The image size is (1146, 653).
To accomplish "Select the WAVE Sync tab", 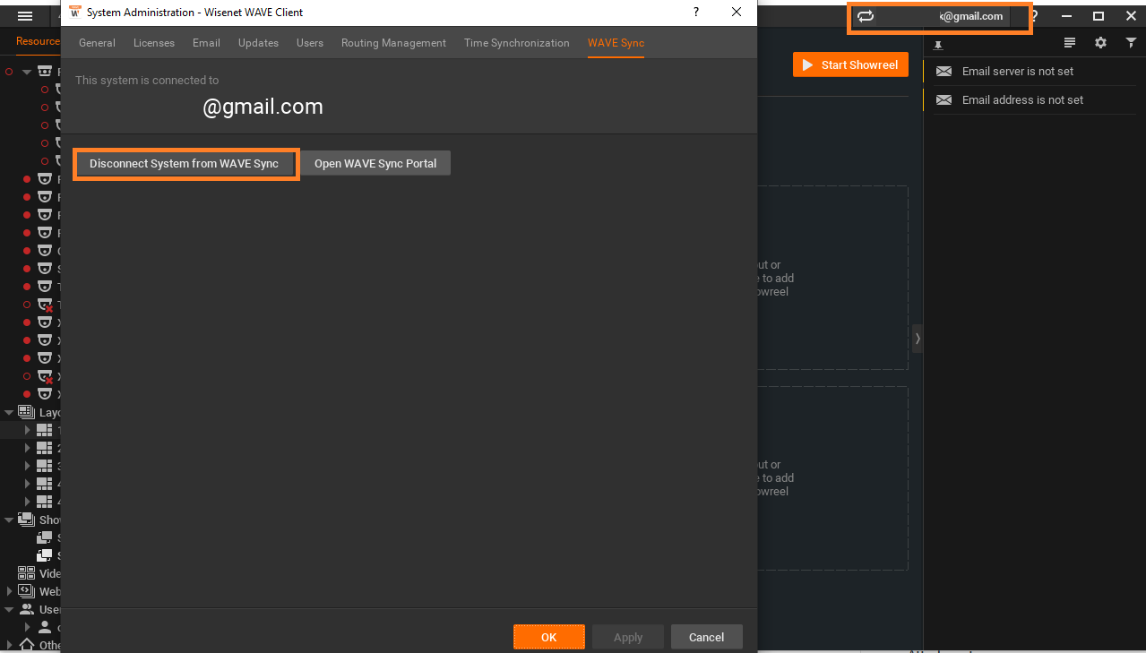I will 616,43.
